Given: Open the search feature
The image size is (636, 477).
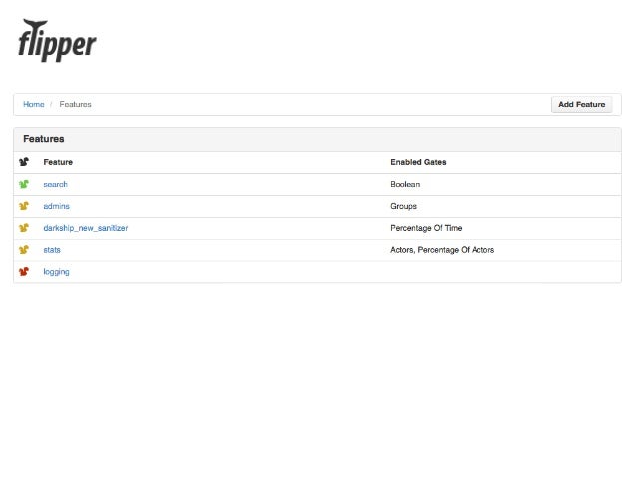Looking at the screenshot, I should point(55,184).
